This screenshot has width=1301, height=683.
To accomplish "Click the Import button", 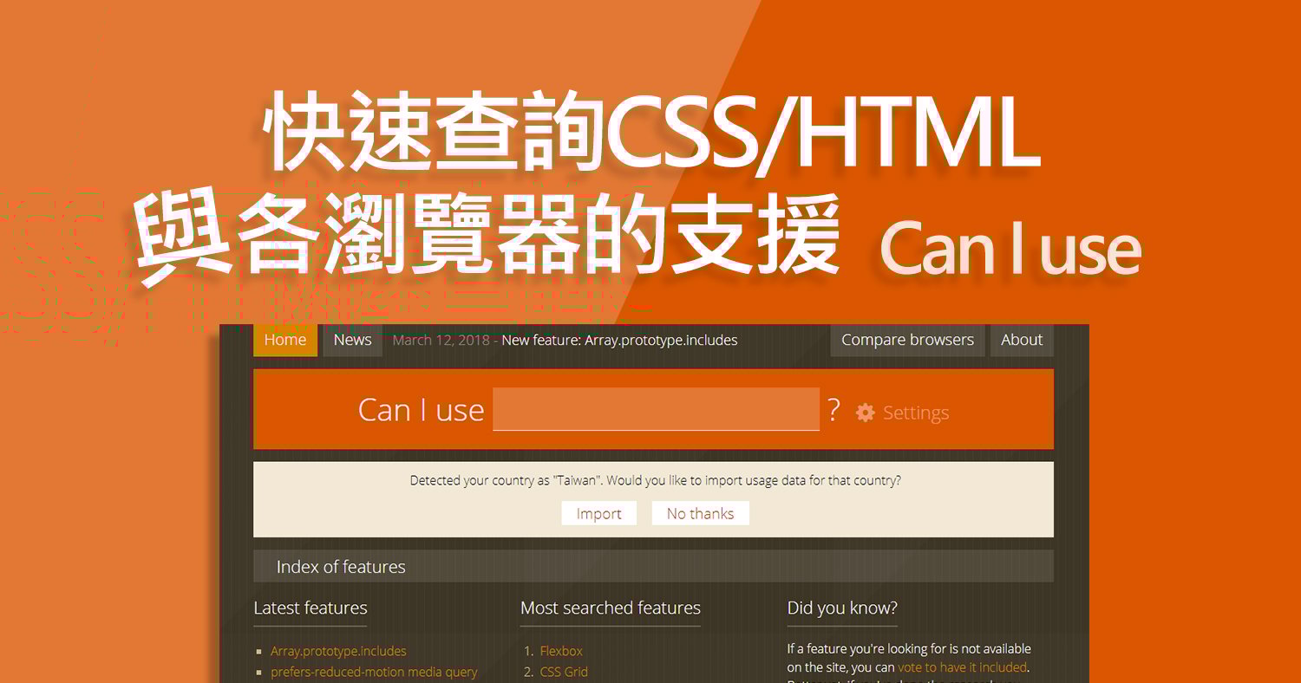I will 598,513.
